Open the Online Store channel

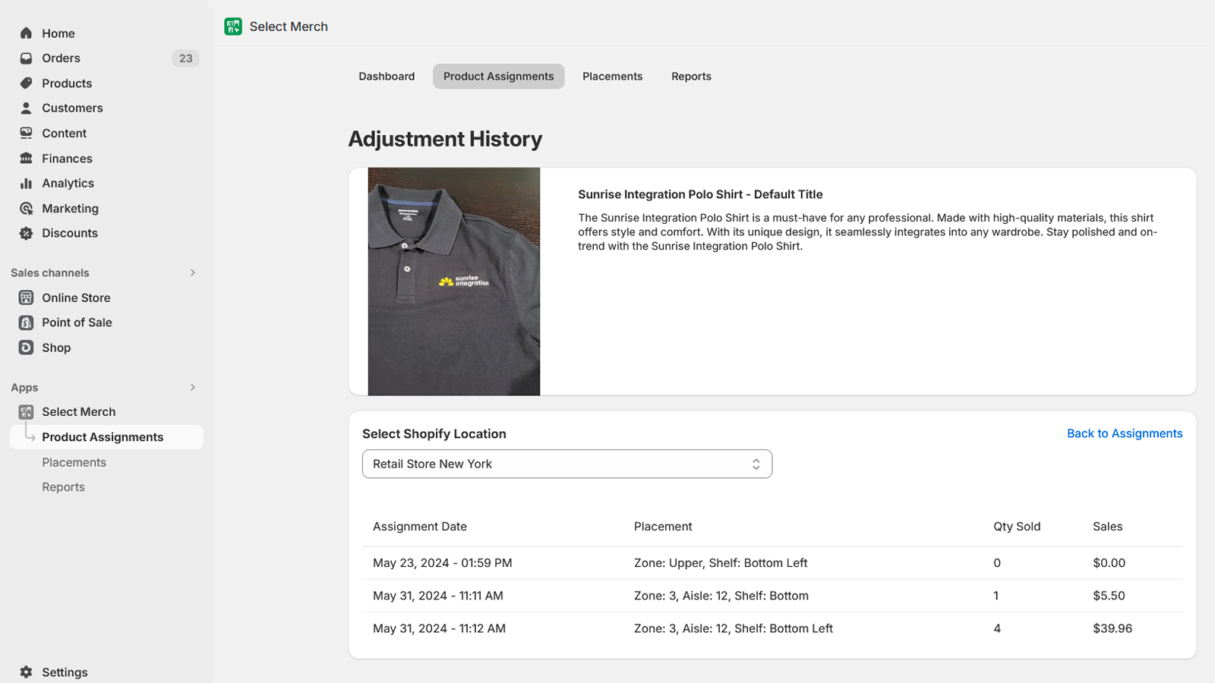[76, 297]
